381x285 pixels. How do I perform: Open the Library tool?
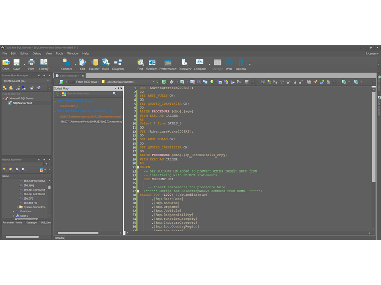(x=43, y=64)
